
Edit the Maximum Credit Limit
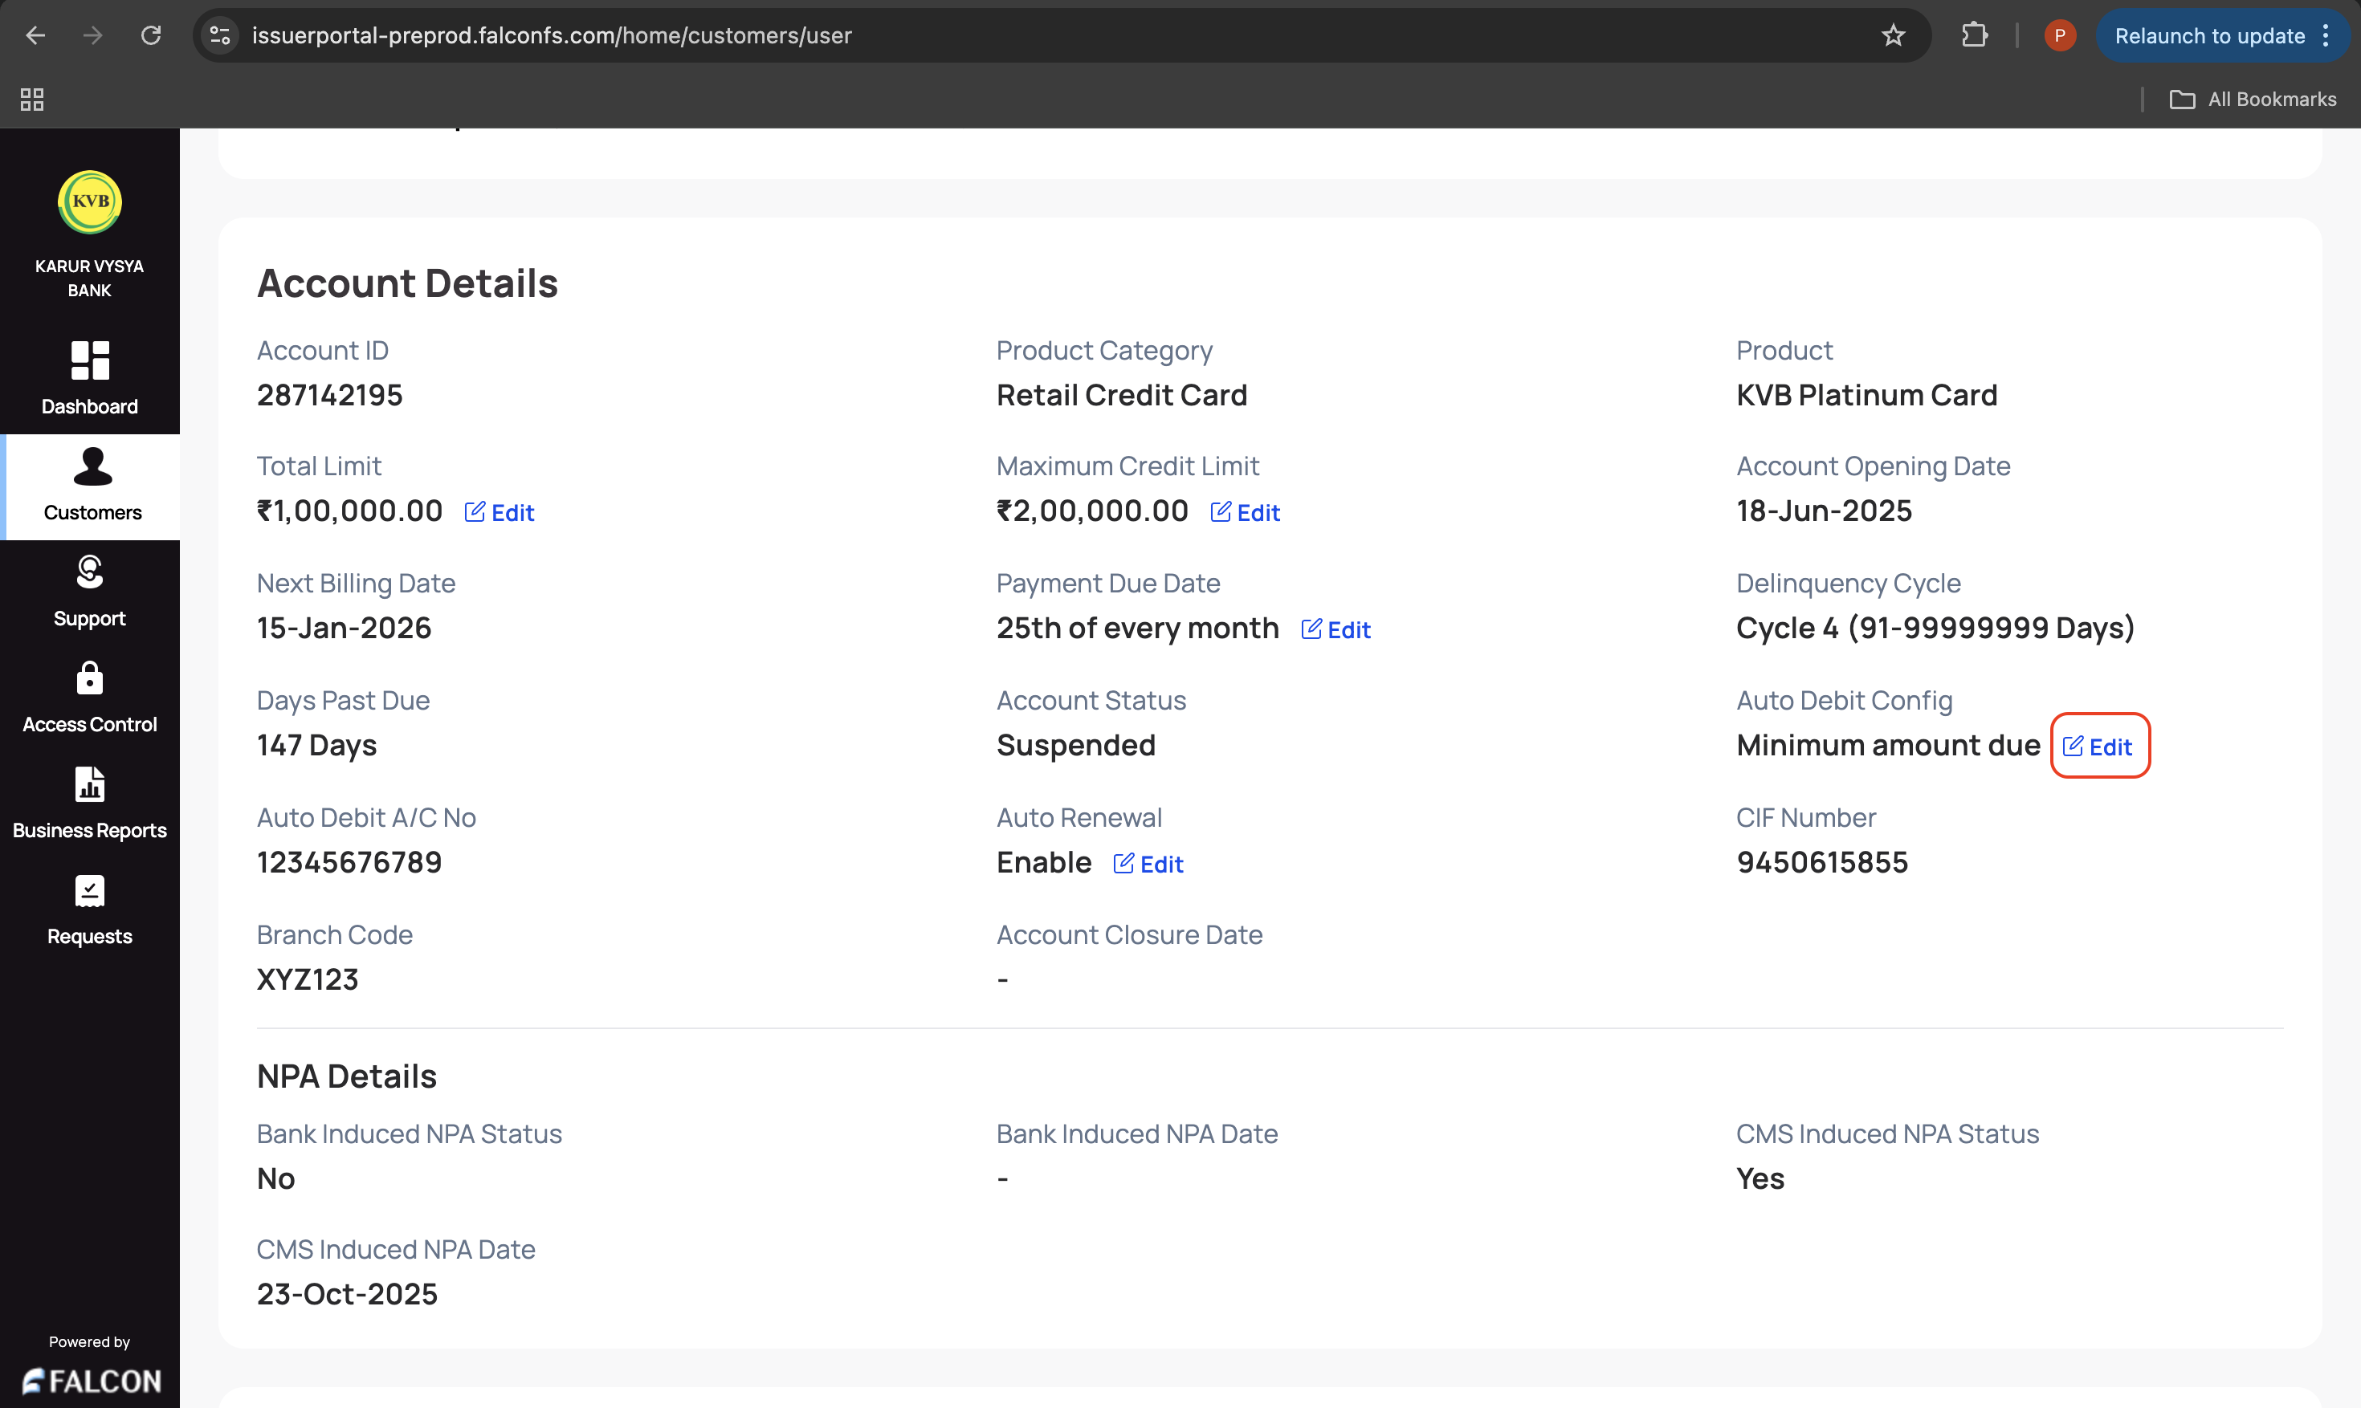[1245, 512]
